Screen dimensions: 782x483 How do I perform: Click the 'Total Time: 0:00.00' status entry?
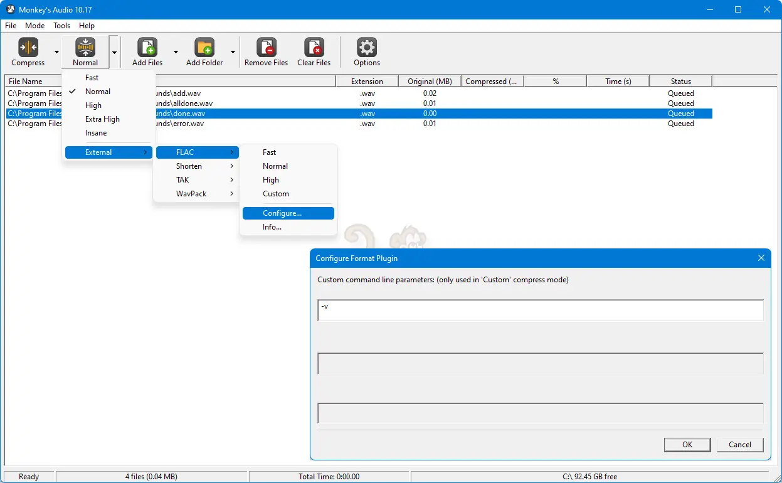(x=329, y=477)
